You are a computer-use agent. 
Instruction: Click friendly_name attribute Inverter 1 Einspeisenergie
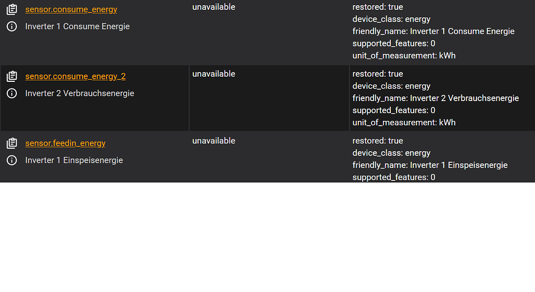[x=430, y=165]
